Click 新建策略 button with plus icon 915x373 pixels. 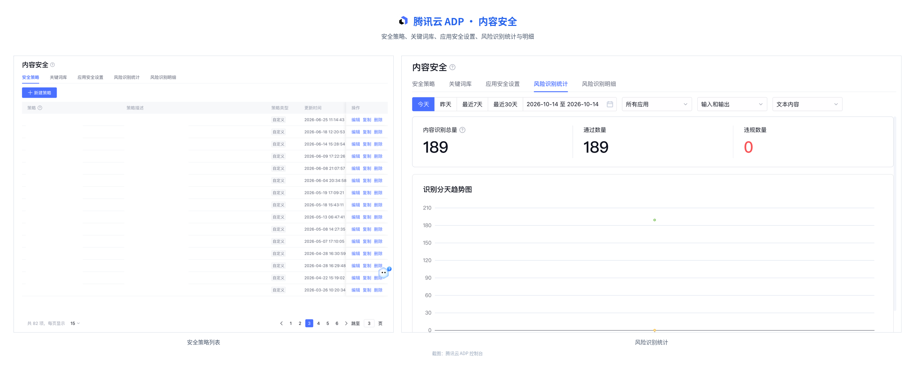click(39, 93)
